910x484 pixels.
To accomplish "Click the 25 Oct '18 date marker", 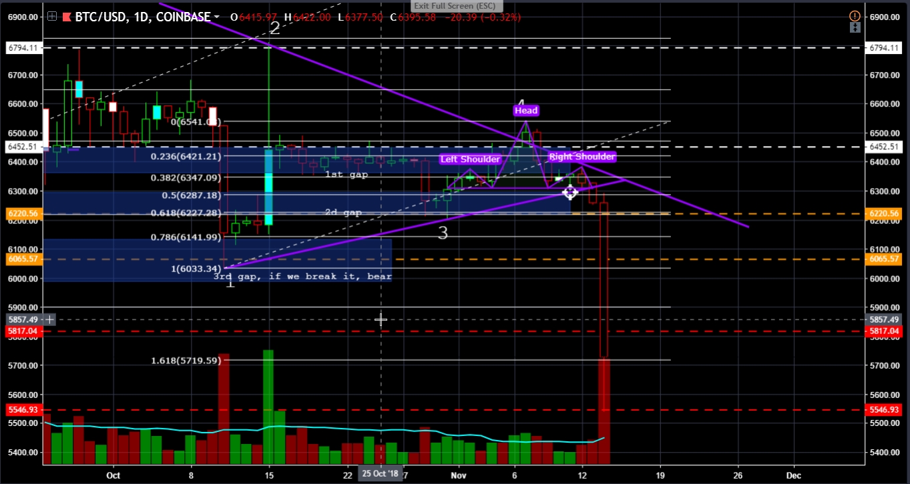I will coord(381,474).
